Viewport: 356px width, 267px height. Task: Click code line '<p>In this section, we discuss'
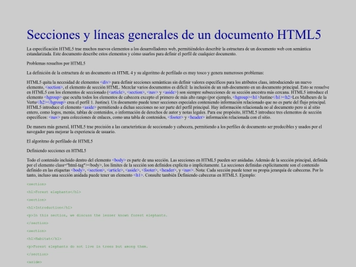point(97,215)
